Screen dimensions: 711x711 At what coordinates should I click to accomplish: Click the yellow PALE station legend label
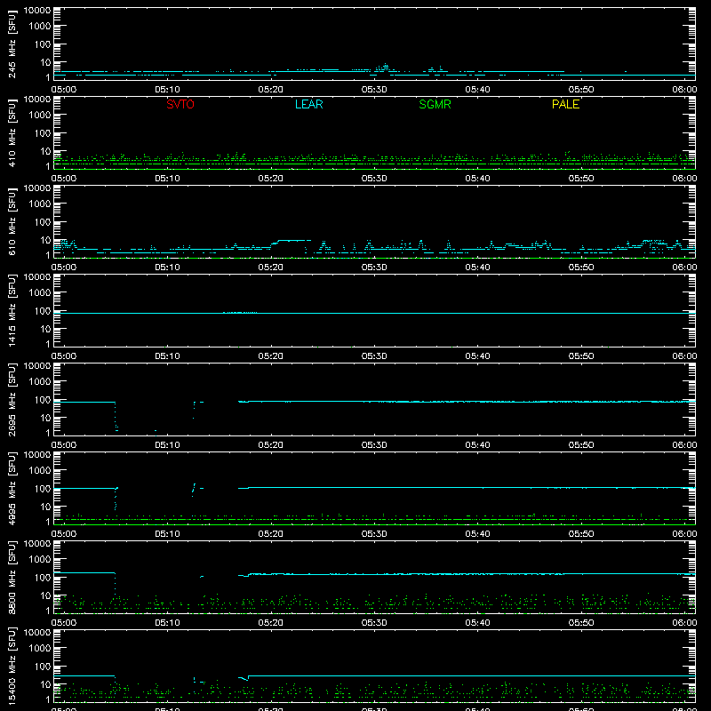point(565,104)
